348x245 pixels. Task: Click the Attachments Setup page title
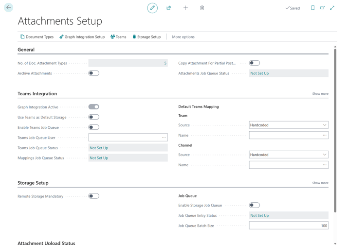[x=60, y=21]
